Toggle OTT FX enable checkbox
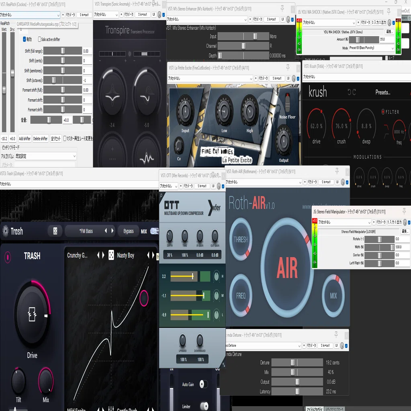Viewport: 411px width, 411px height. click(223, 186)
